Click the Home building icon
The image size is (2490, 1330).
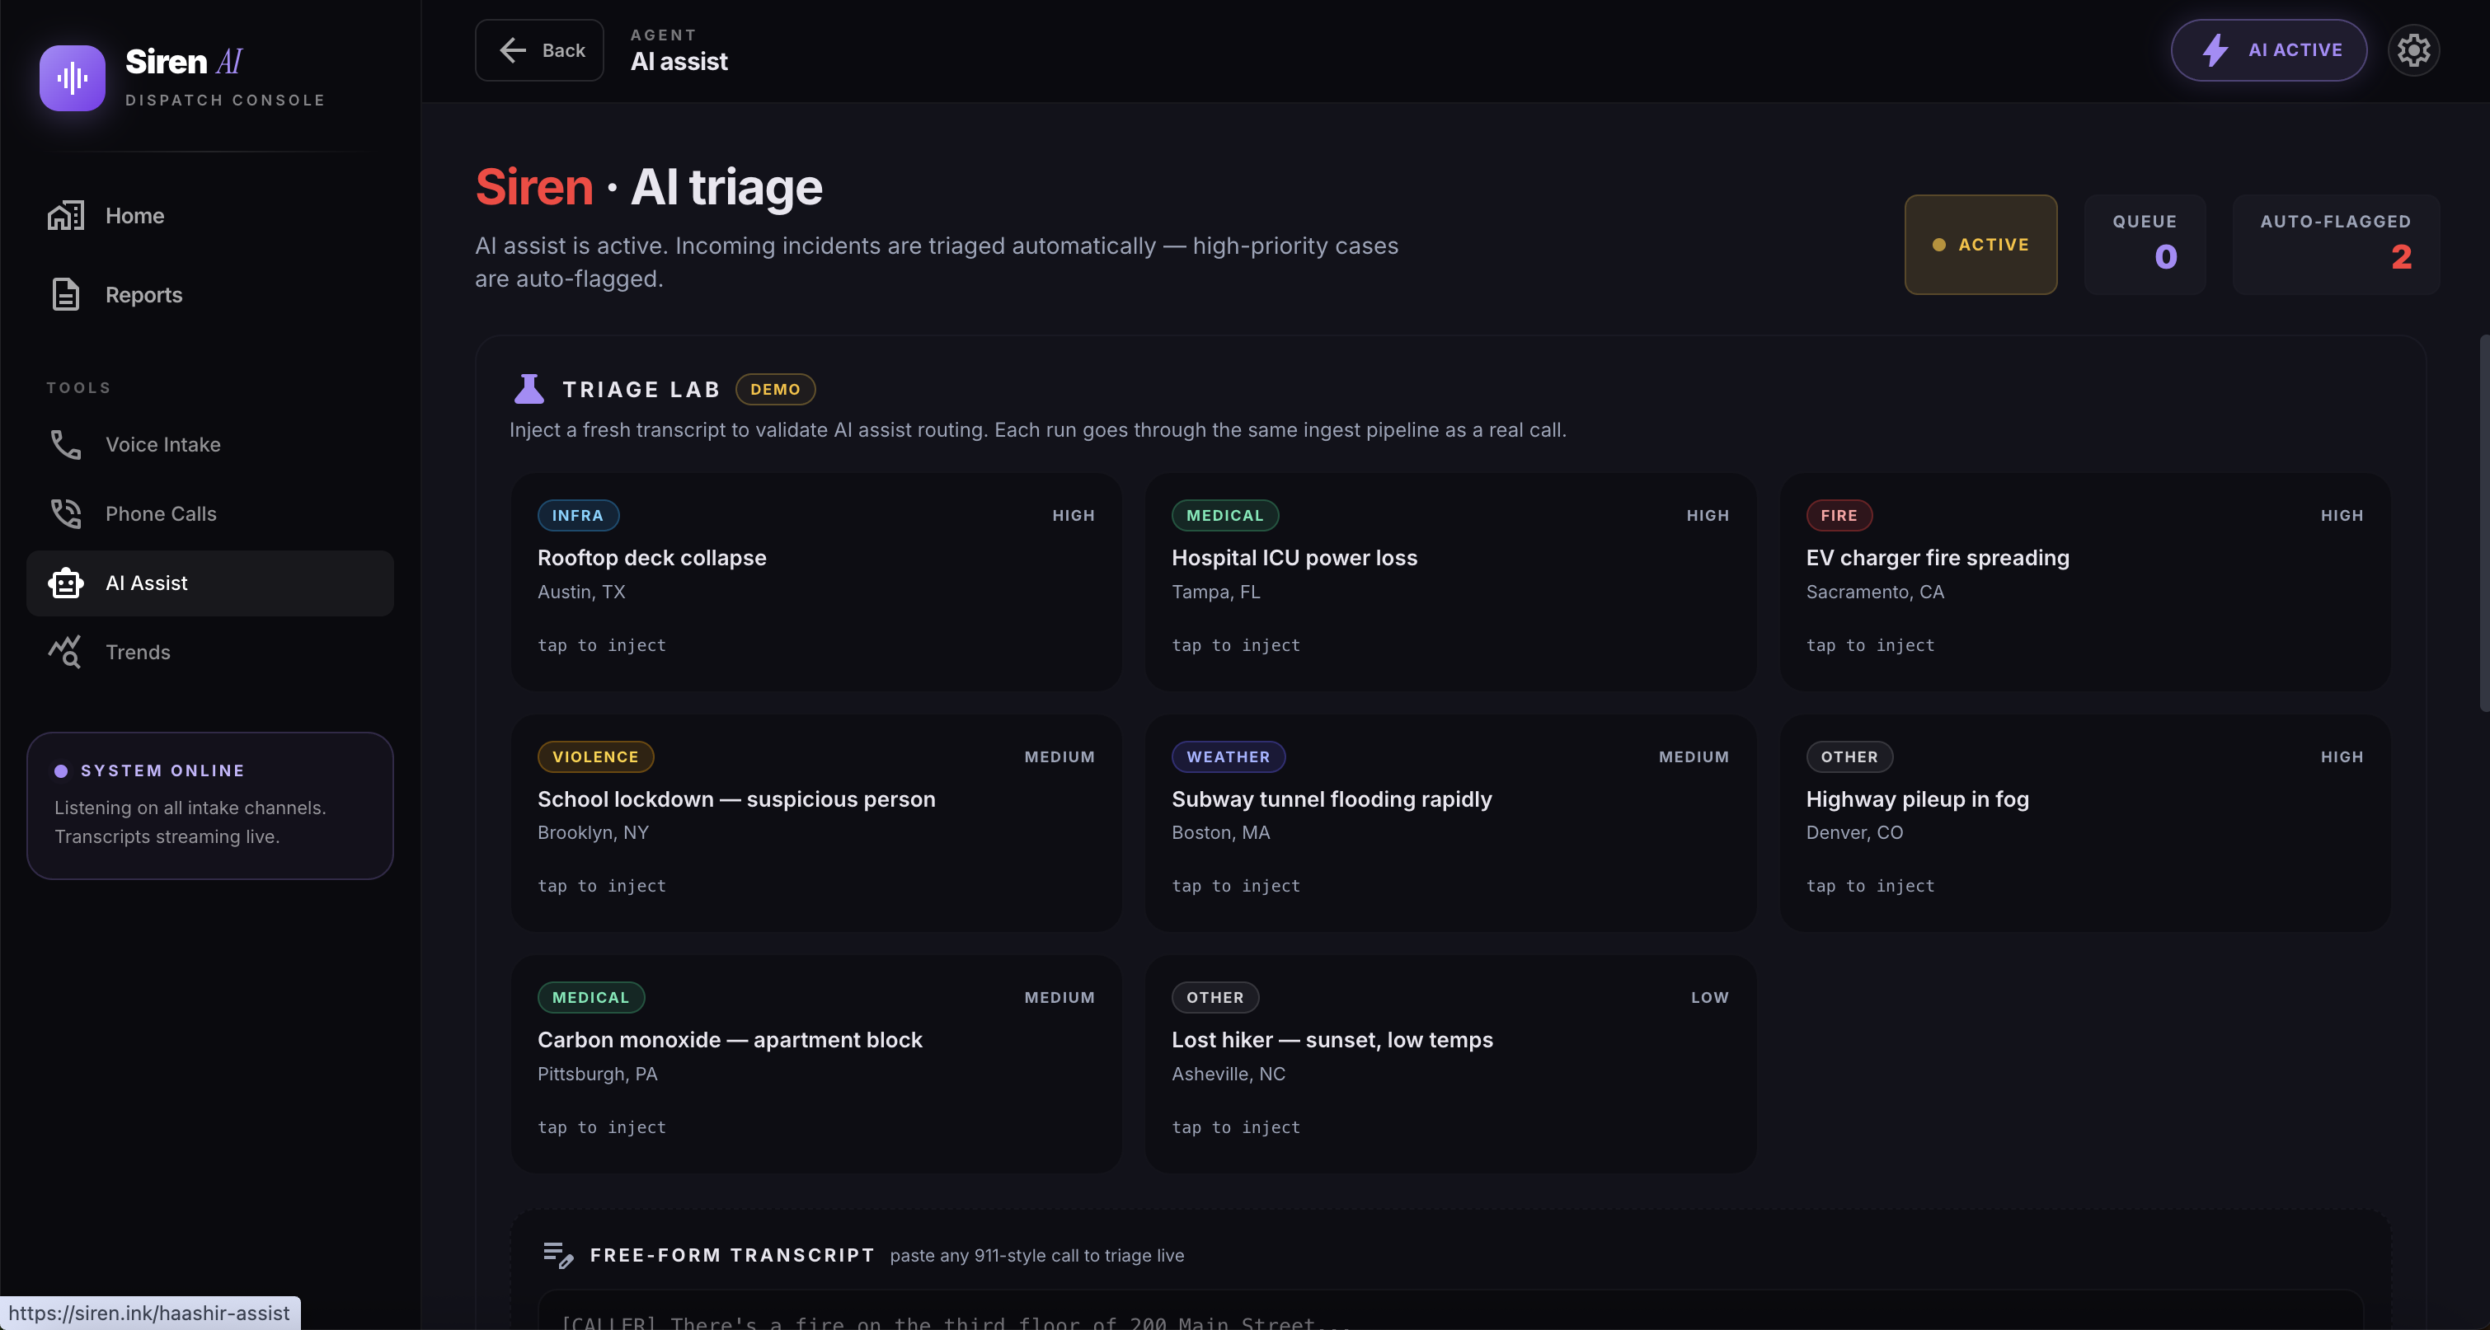(66, 215)
